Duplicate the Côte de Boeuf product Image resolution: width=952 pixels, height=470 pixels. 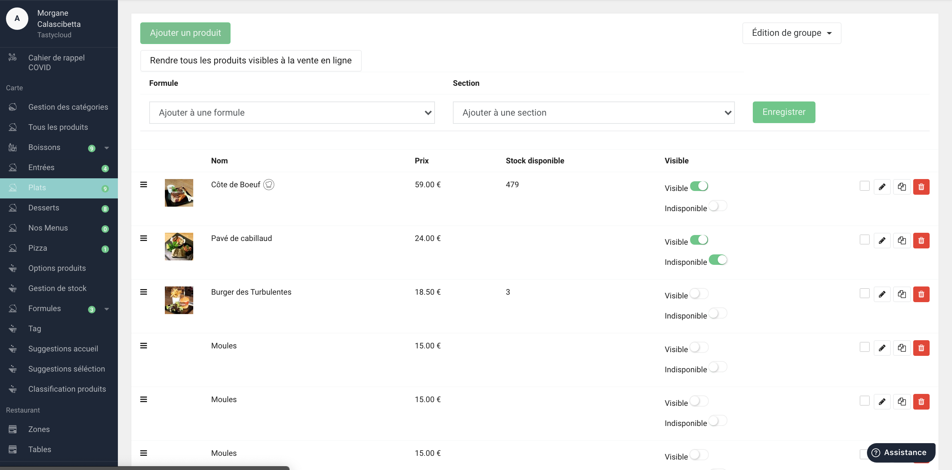click(x=902, y=187)
